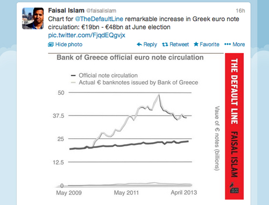Click the Reply arrow icon
The height and width of the screenshot is (205, 269).
[139, 44]
